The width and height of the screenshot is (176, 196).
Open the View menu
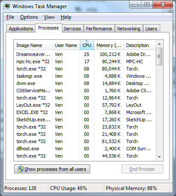coord(49,17)
